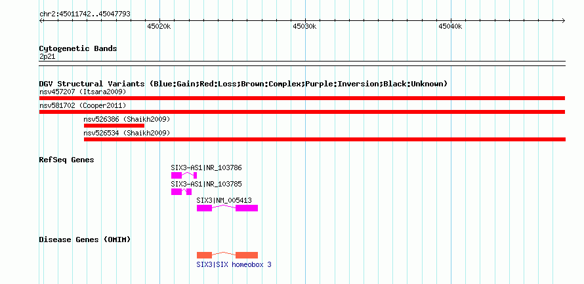This screenshot has width=584, height=284.
Task: Select the right magenta exon of NM_005413
Action: pyautogui.click(x=247, y=208)
